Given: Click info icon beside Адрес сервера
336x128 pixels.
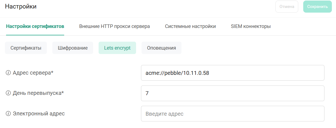Looking at the screenshot, I should pos(8,73).
